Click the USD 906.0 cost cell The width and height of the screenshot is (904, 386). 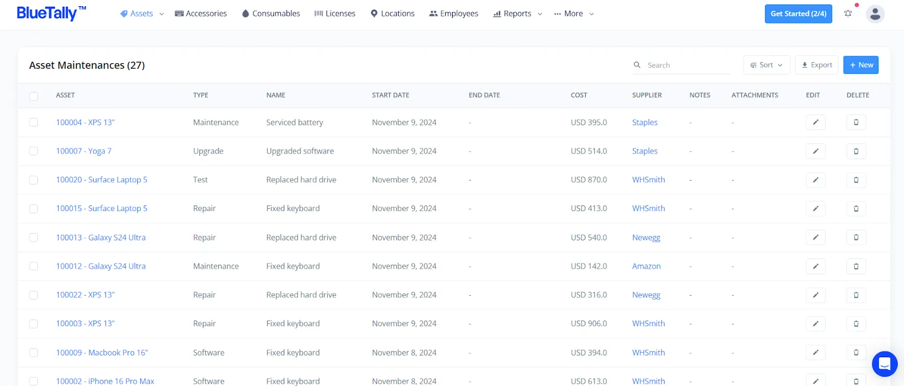coord(589,324)
